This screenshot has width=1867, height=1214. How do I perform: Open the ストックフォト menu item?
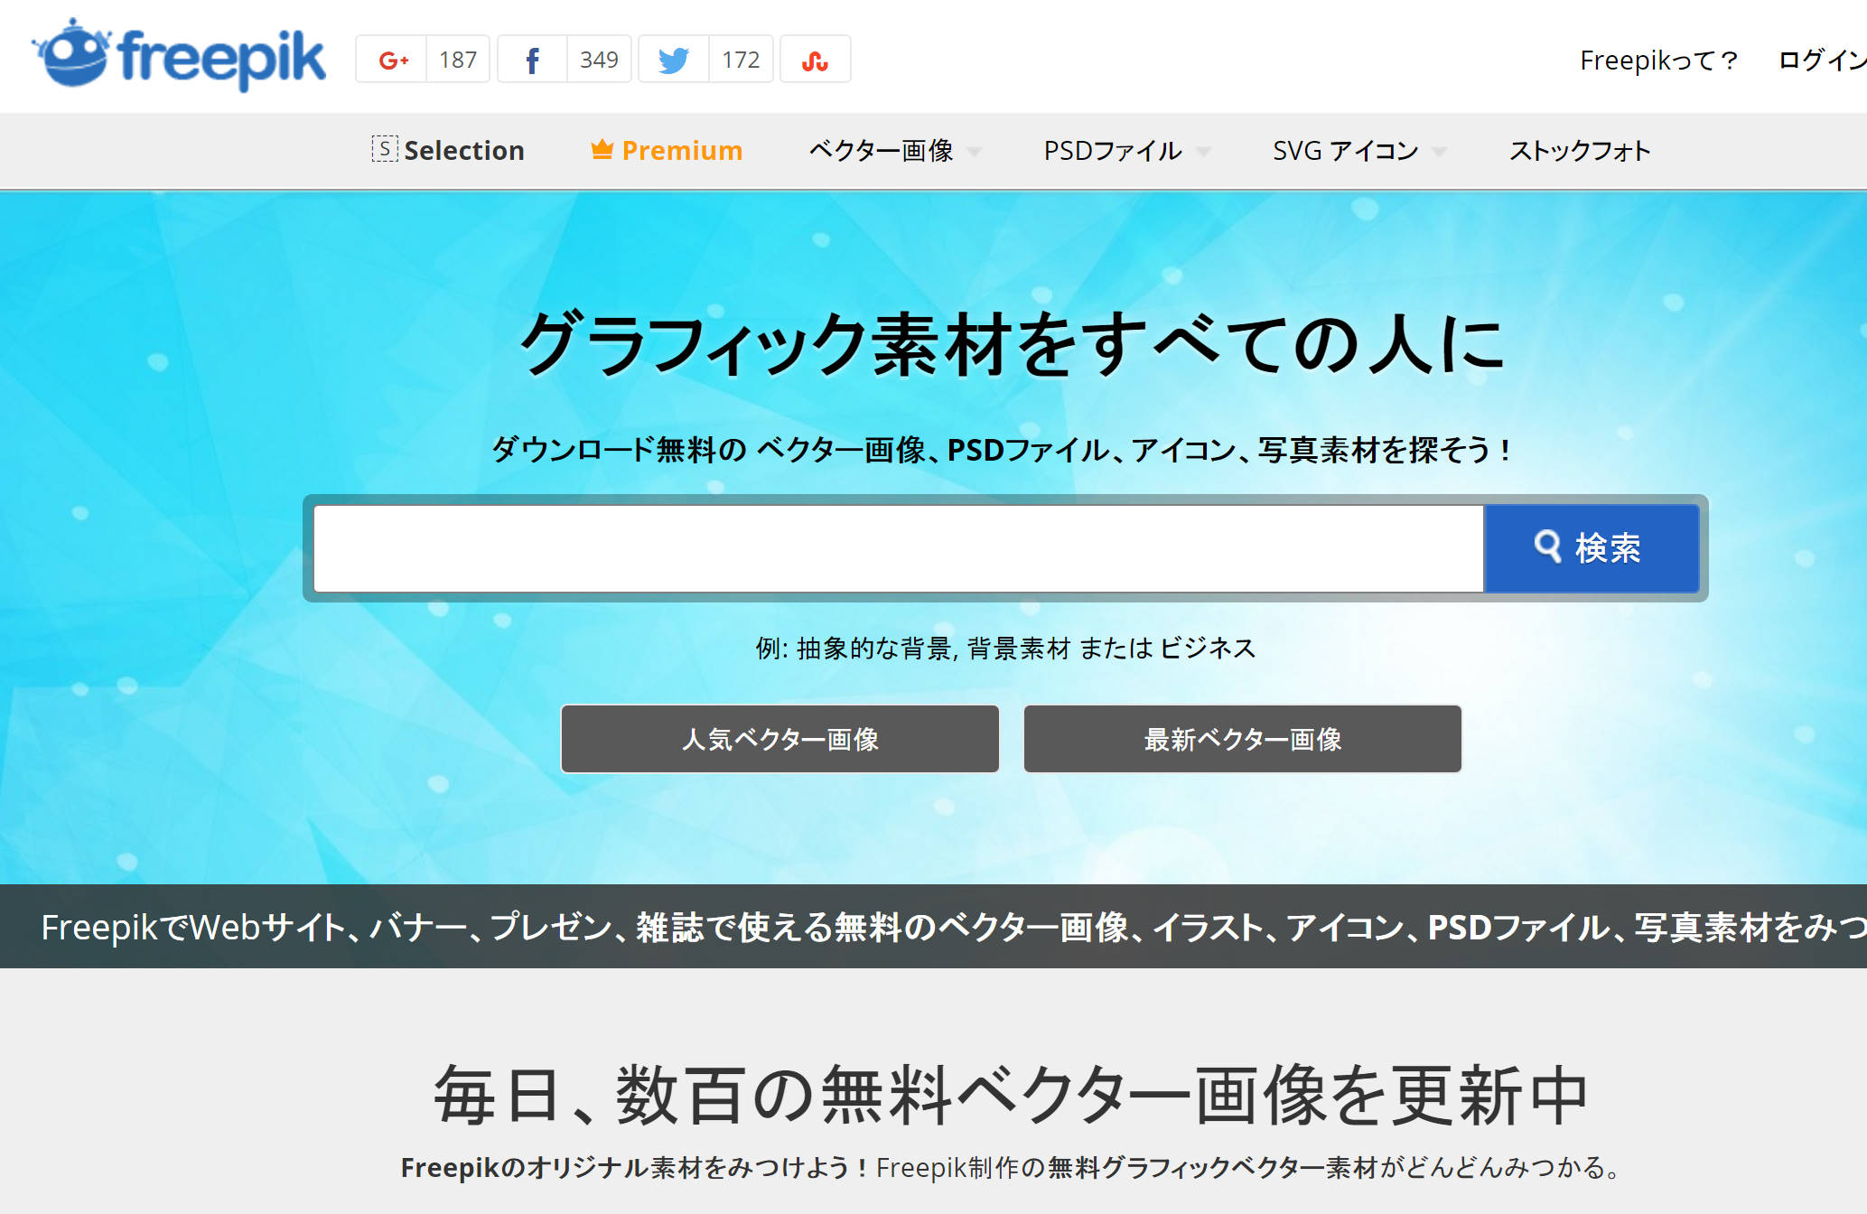click(1580, 151)
